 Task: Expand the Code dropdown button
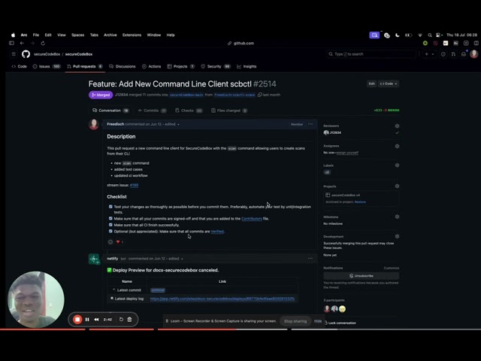pyautogui.click(x=389, y=83)
